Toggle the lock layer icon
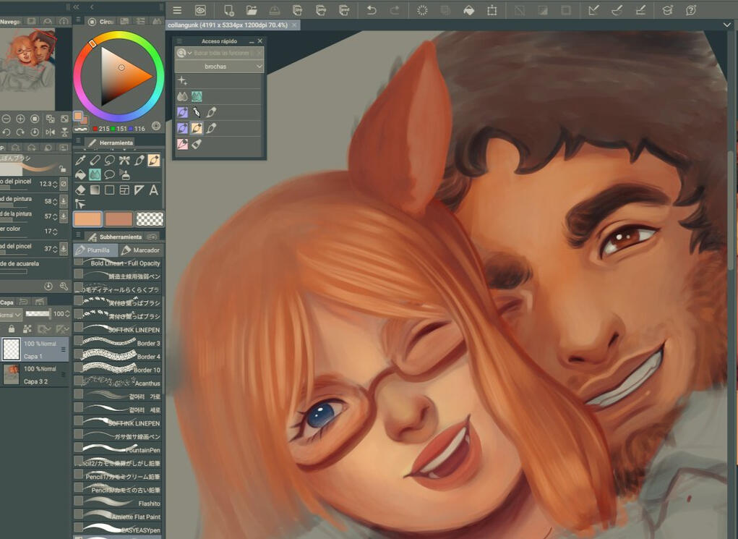 (x=12, y=329)
